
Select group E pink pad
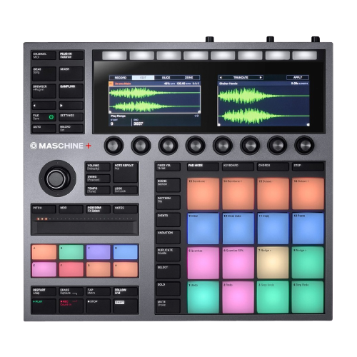pos(44,270)
